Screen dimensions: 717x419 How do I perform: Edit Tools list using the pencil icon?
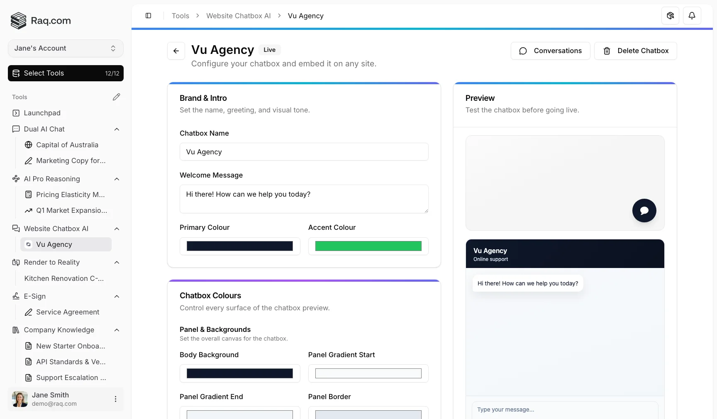[116, 97]
